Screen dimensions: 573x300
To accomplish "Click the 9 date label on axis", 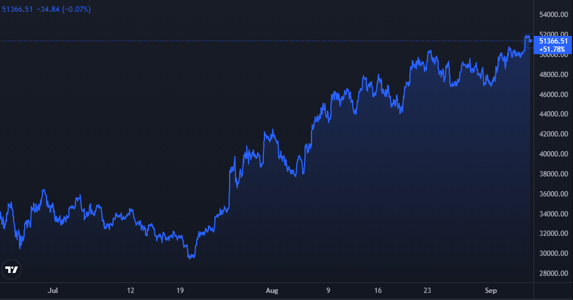I will (328, 291).
